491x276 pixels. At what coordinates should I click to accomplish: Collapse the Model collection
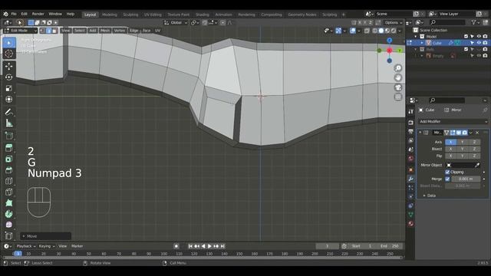[x=416, y=37]
